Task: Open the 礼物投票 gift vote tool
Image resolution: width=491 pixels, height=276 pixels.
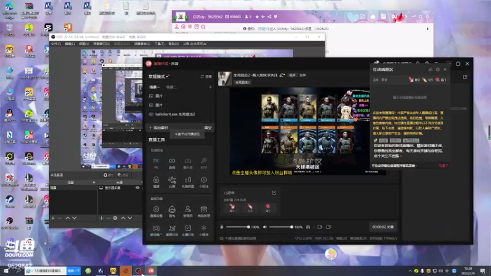Action: coord(188,182)
